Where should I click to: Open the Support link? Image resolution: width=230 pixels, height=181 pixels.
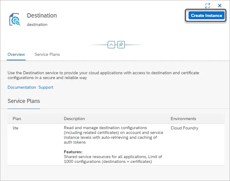point(46,87)
